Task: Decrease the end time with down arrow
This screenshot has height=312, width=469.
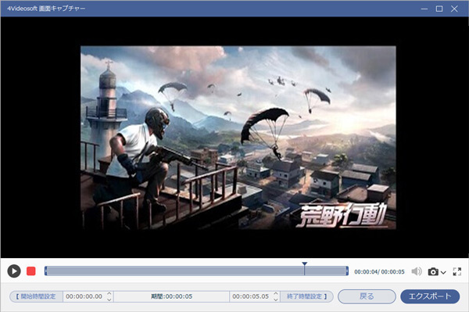Action: pos(276,299)
